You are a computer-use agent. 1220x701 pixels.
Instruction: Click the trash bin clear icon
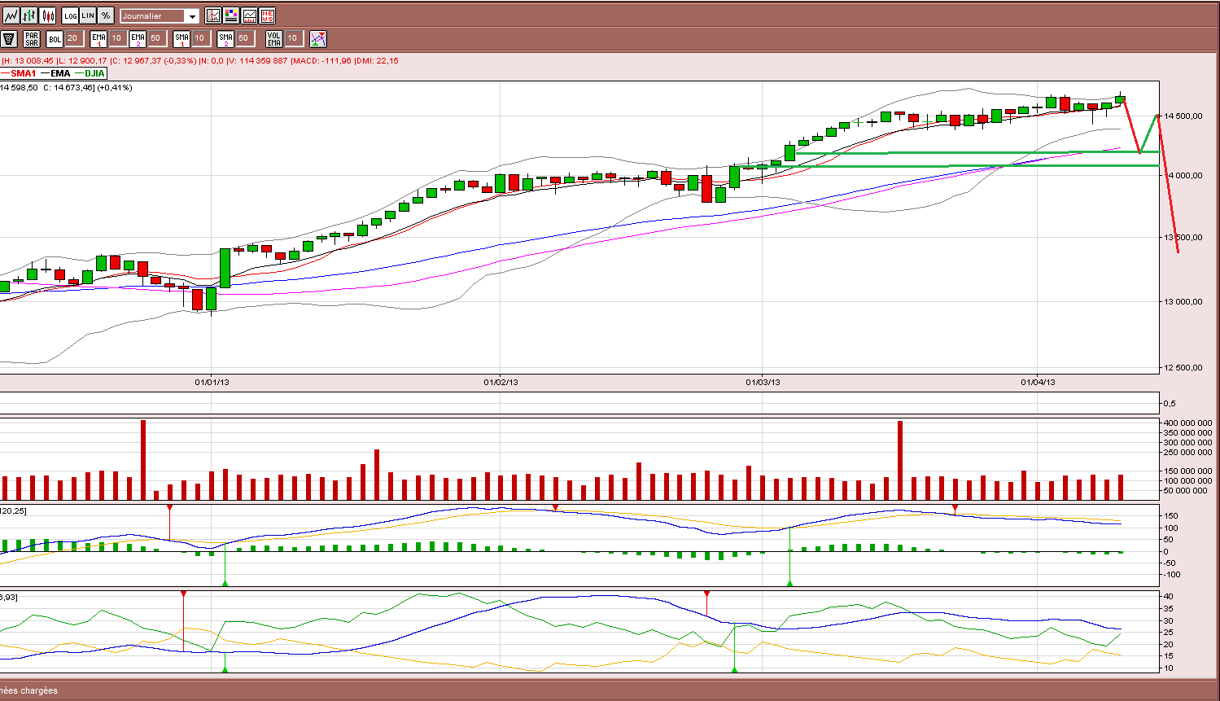[x=9, y=38]
